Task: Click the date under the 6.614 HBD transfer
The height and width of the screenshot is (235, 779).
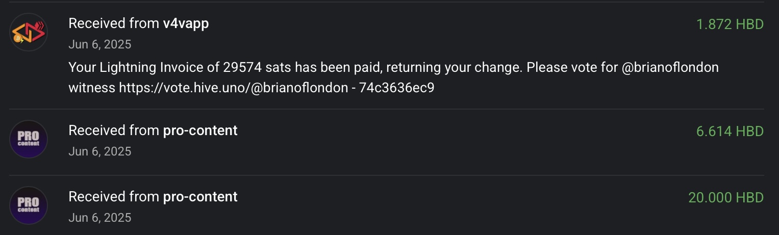Action: pos(100,151)
